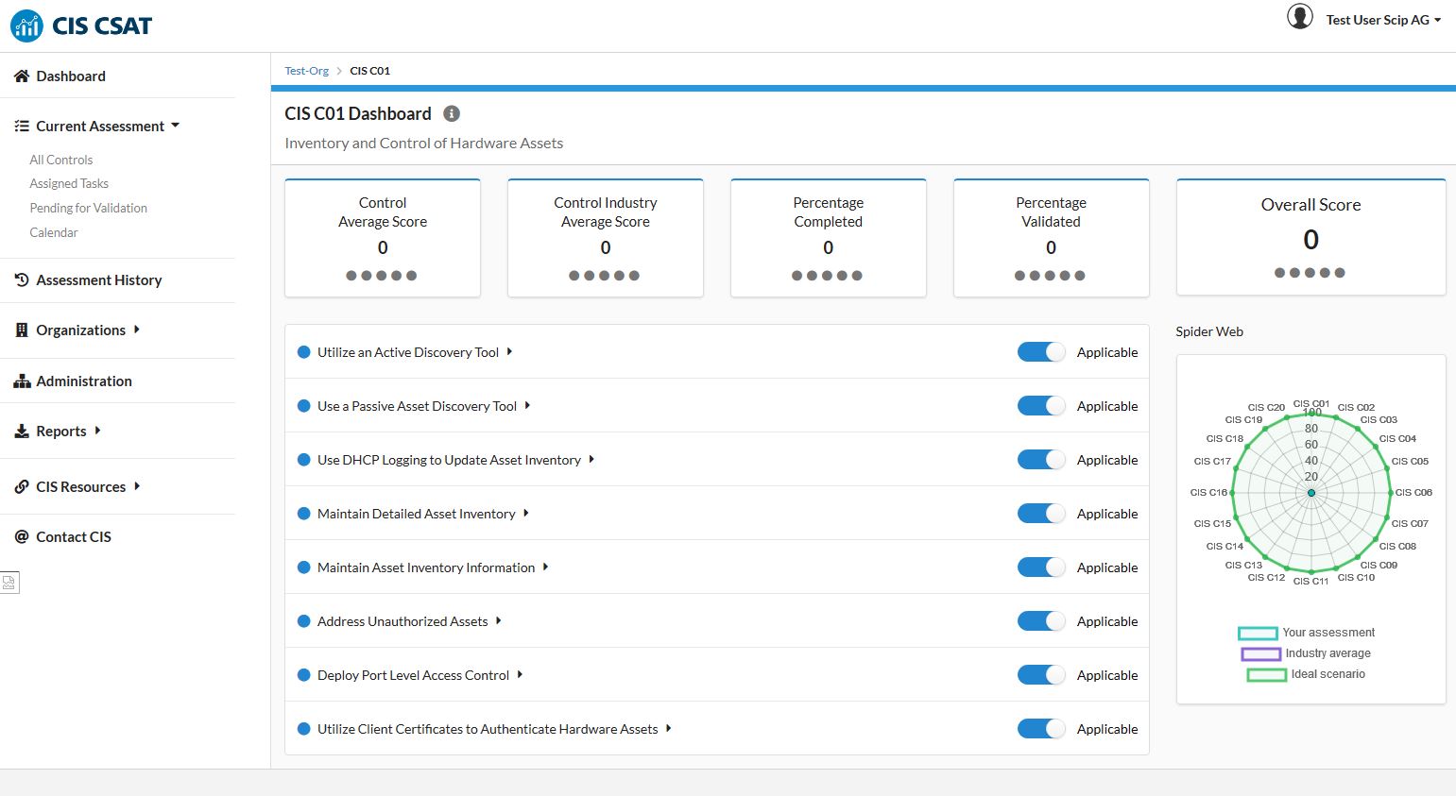
Task: Expand the Address Unauthorized Assets arrow
Action: 498,621
